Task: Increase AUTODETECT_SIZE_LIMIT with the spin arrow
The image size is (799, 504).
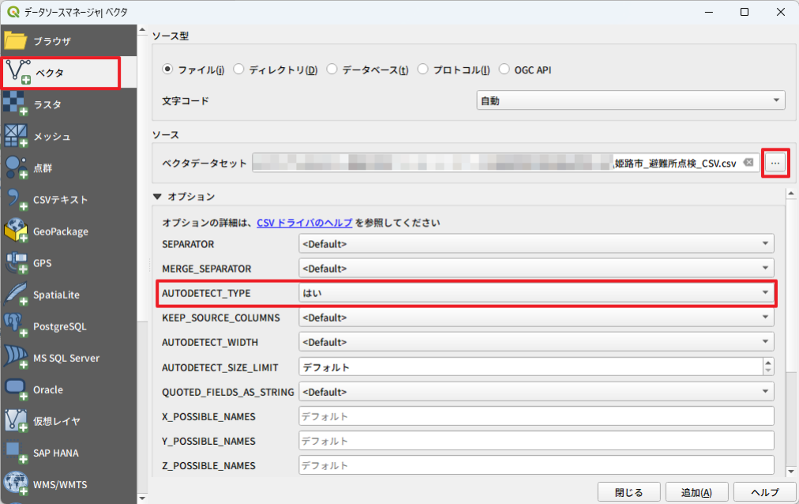Action: click(767, 363)
